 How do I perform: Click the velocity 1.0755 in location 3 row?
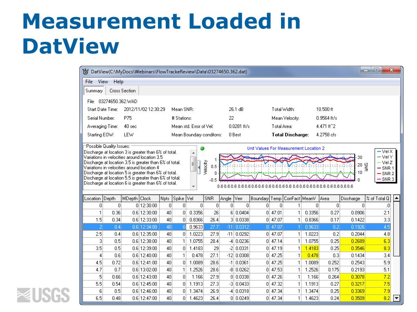pos(195,241)
